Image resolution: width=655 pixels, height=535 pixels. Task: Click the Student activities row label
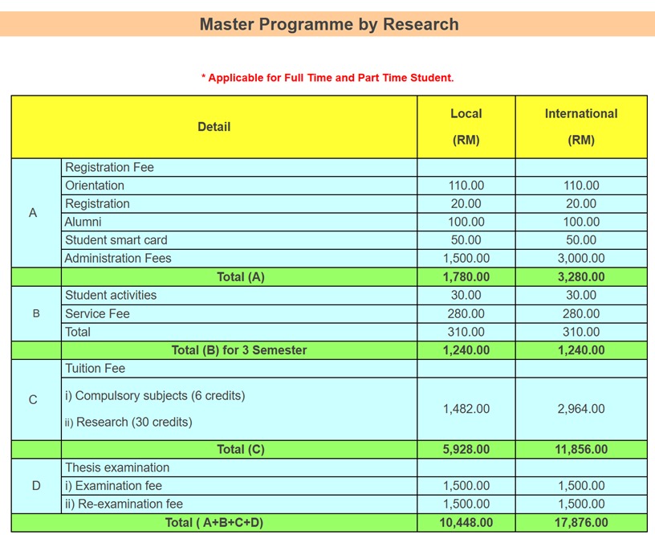coord(111,296)
